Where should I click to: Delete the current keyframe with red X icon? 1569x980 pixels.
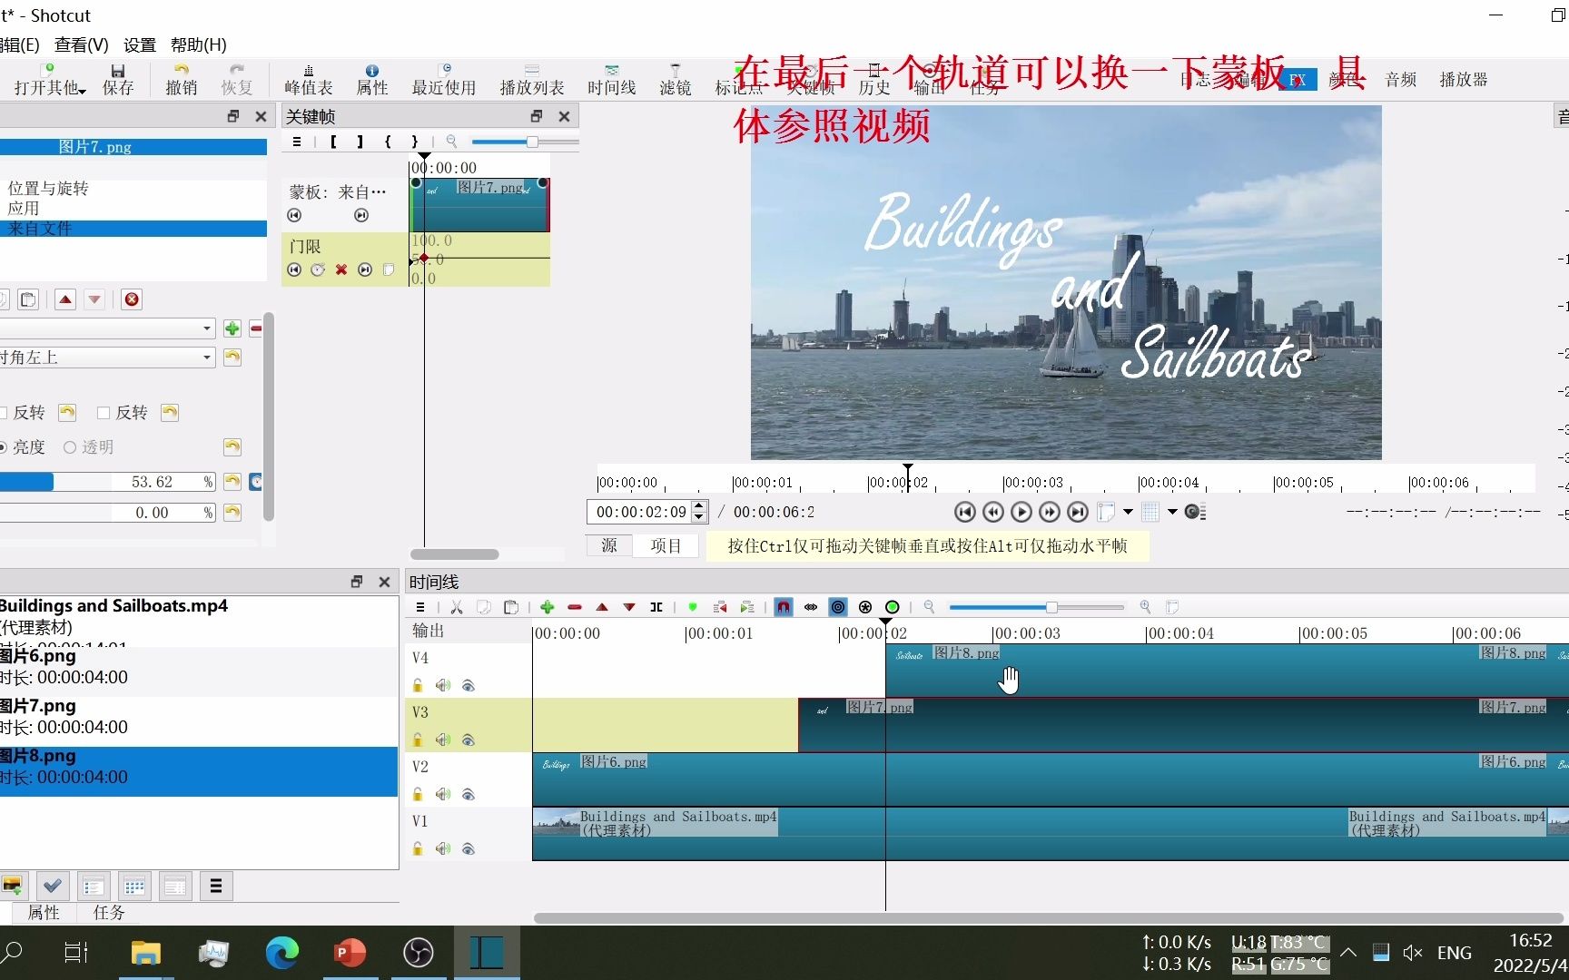(x=340, y=269)
